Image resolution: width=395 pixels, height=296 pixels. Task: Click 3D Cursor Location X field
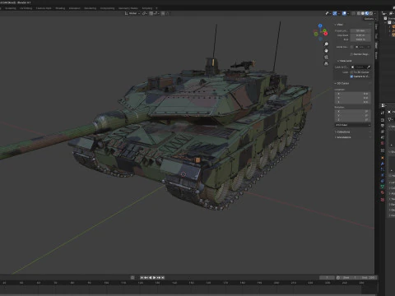[353, 94]
